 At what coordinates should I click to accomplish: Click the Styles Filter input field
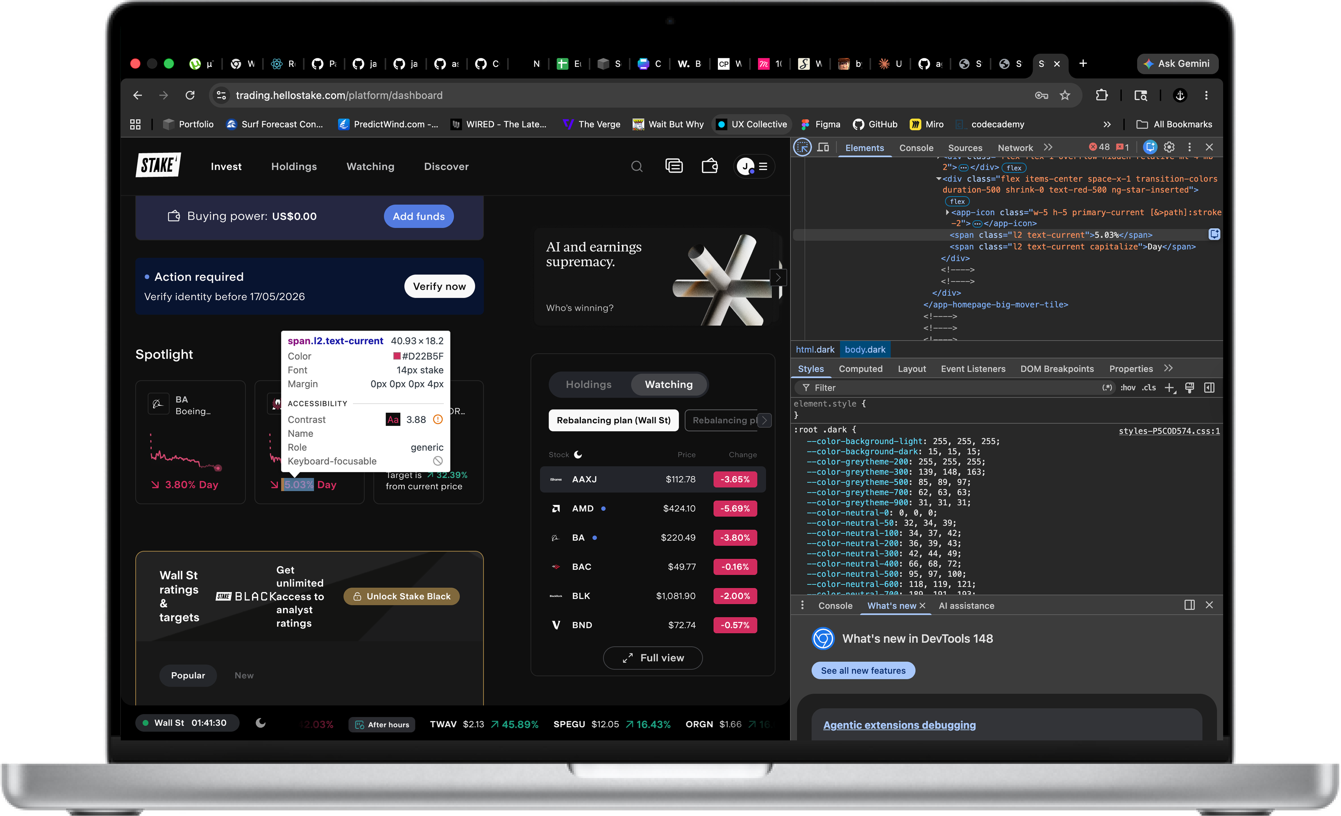click(x=955, y=388)
